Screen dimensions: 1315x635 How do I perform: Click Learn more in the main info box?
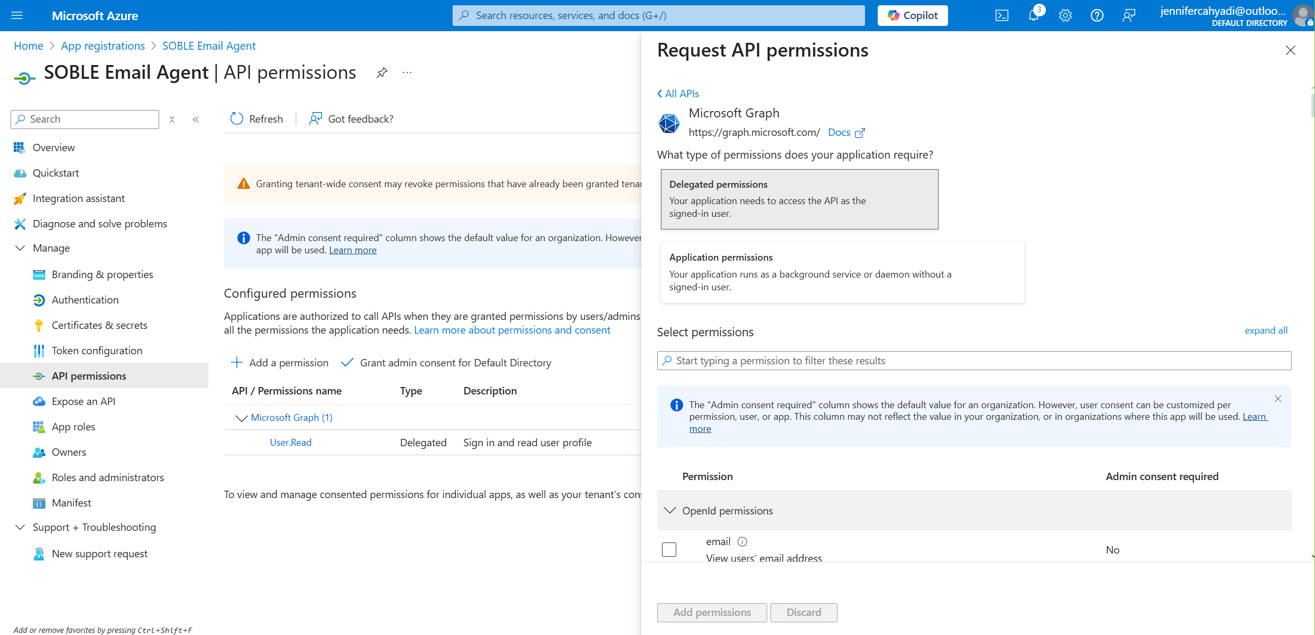click(x=353, y=250)
